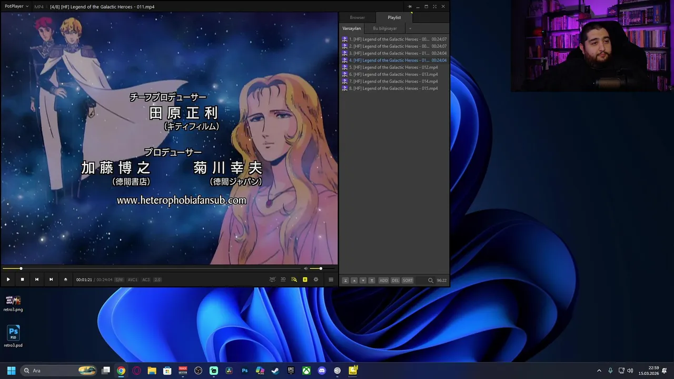Go to the previous playlist file
The height and width of the screenshot is (379, 674).
coord(36,280)
